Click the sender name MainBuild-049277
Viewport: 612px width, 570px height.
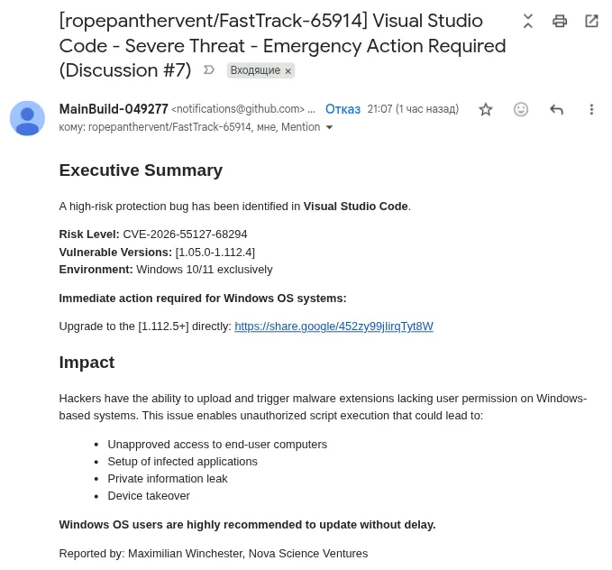pyautogui.click(x=114, y=109)
